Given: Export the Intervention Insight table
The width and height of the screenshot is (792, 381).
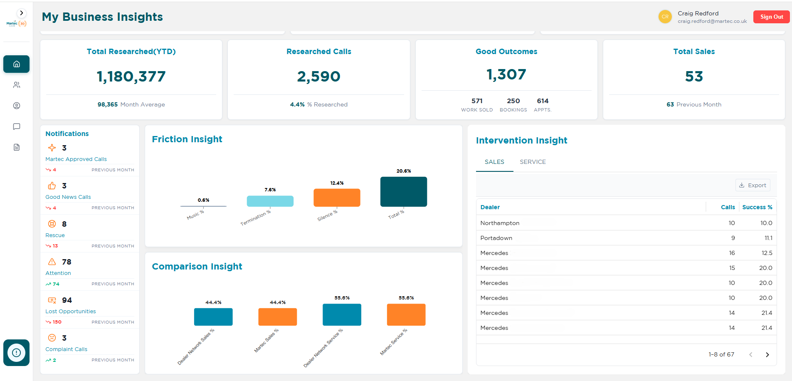Looking at the screenshot, I should pos(753,185).
